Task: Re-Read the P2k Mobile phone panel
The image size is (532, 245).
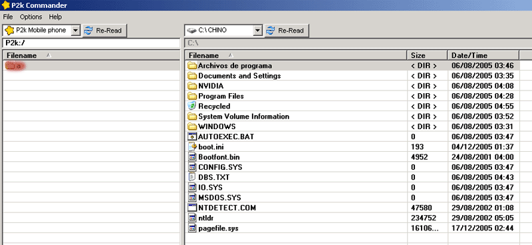Action: click(x=104, y=31)
